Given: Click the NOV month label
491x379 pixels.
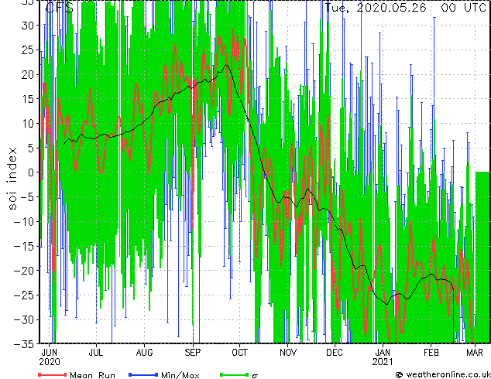Looking at the screenshot, I should [288, 353].
